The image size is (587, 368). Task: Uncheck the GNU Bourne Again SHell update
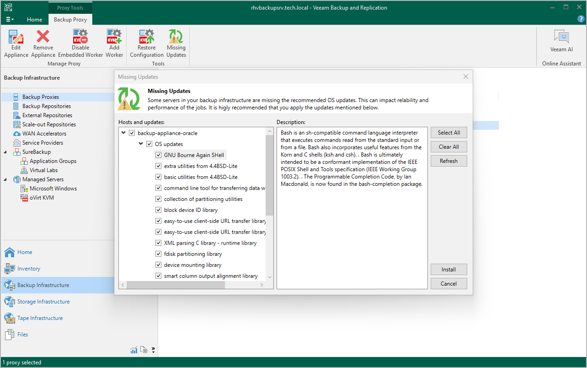(x=158, y=155)
